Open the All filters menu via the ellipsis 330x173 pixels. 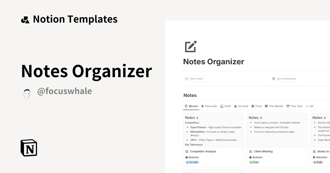click(x=307, y=106)
